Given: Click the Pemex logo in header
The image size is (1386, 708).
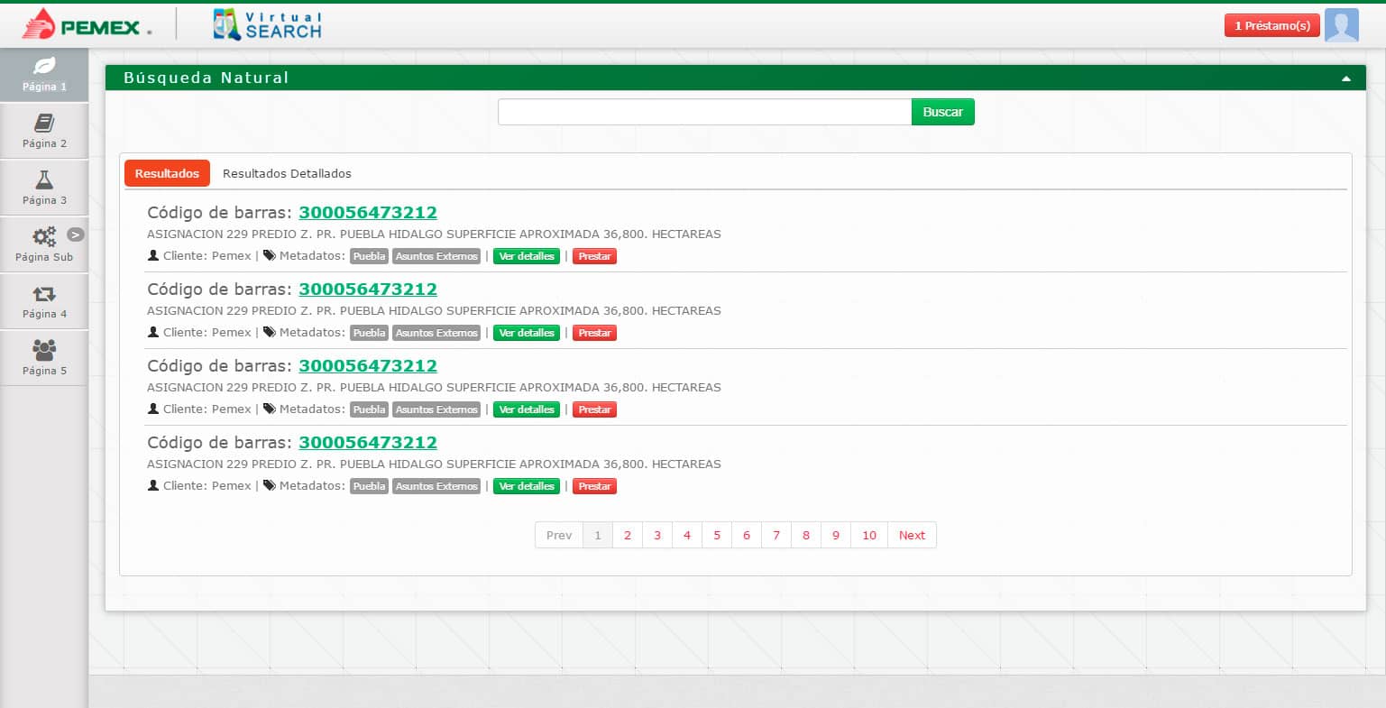Looking at the screenshot, I should pyautogui.click(x=87, y=25).
